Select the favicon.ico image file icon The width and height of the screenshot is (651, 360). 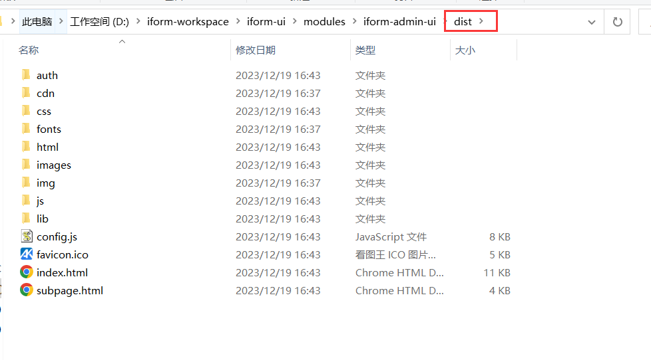pyautogui.click(x=27, y=254)
